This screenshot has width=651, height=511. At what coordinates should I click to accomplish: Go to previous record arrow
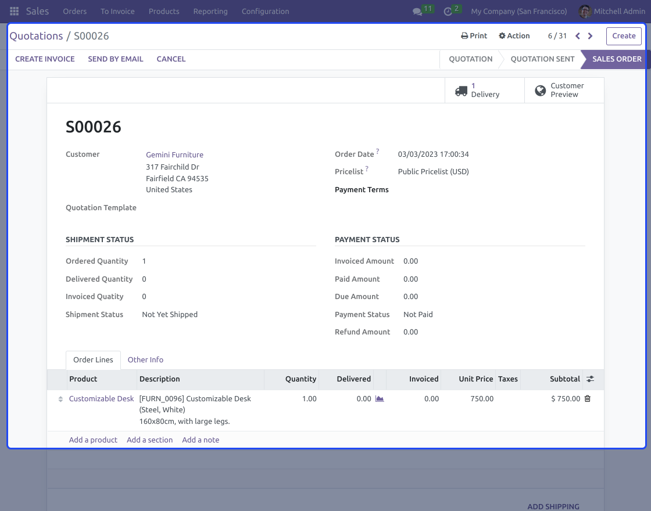578,36
